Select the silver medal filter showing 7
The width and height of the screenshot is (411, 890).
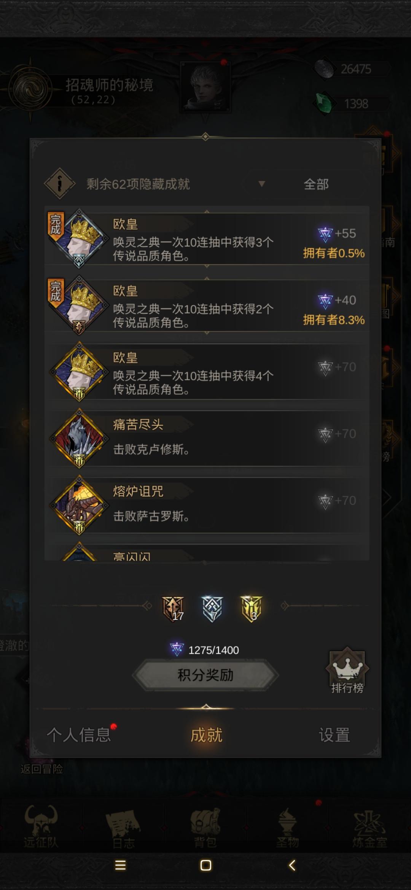pyautogui.click(x=212, y=609)
